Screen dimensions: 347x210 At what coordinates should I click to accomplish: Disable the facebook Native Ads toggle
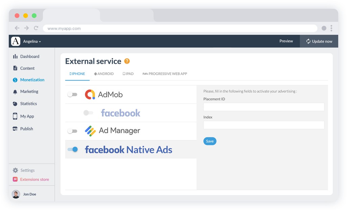click(x=73, y=149)
